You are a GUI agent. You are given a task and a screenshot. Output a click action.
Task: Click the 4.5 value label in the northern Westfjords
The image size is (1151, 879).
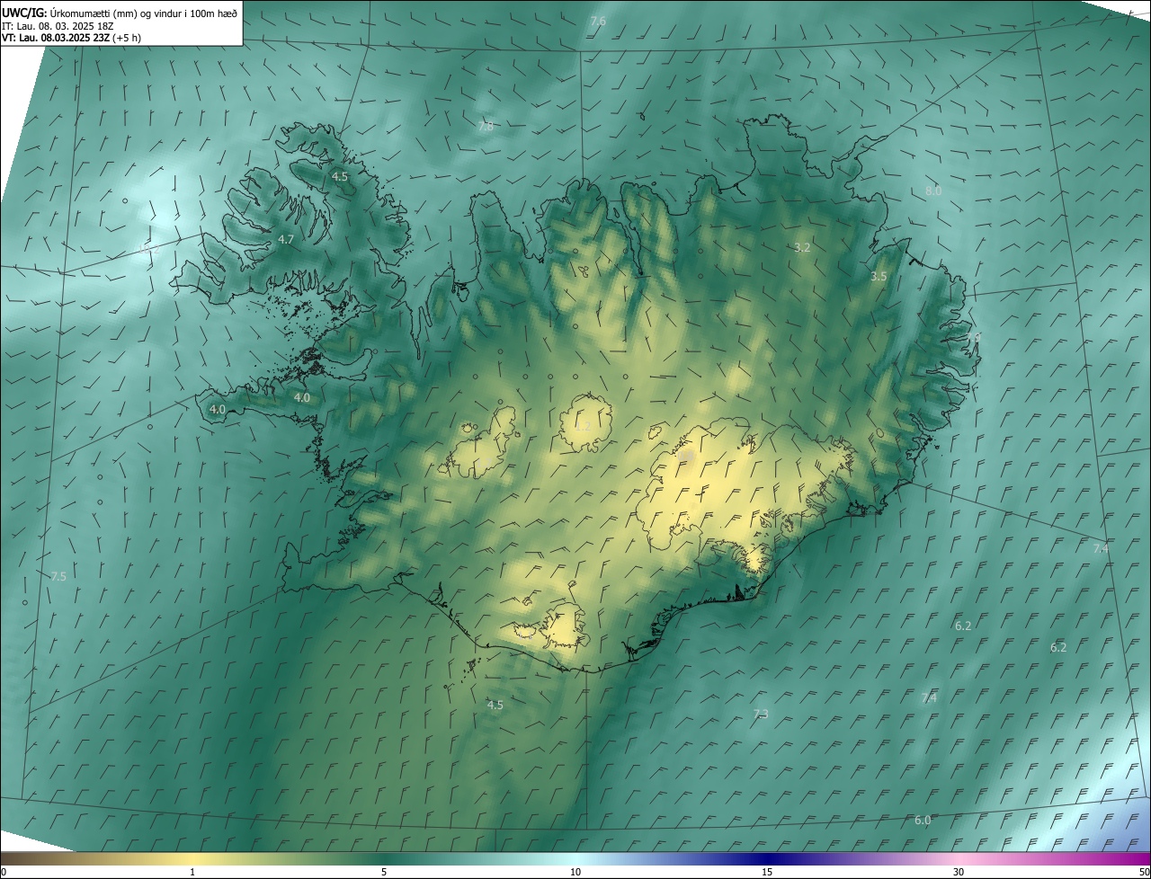[x=340, y=177]
